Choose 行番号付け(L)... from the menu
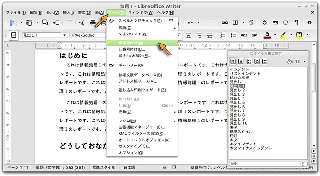This screenshot has width=320, height=176. [x=142, y=49]
